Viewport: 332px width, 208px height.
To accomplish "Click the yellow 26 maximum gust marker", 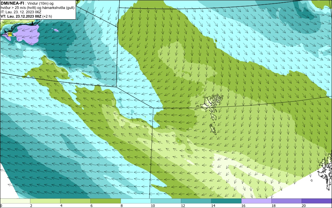I will [x=10, y=34].
